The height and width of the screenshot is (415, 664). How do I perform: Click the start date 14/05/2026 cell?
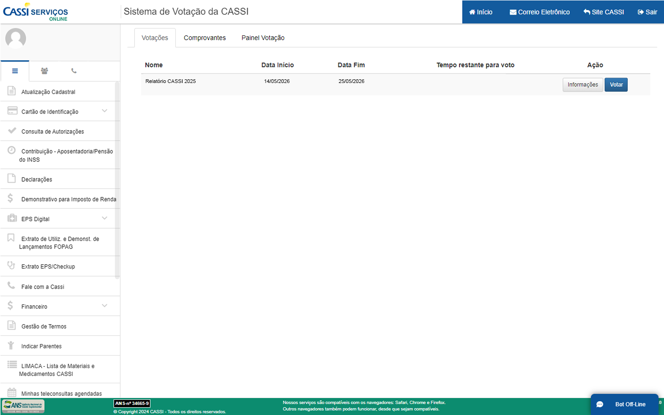pos(277,81)
